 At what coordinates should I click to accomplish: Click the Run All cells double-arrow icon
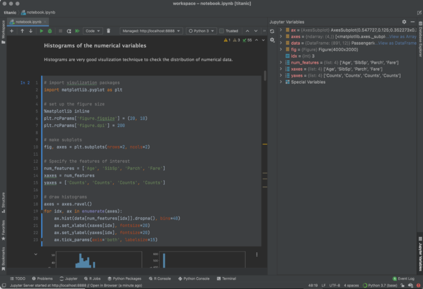(x=77, y=31)
